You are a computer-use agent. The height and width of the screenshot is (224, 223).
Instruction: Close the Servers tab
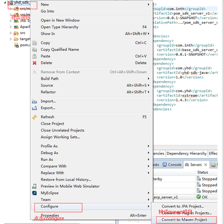click(206, 165)
